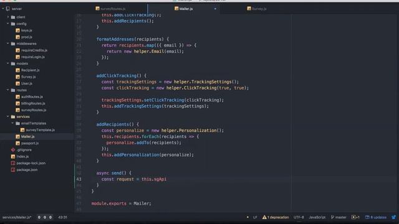Open Survey.js in the models folder
Screen dimensions: 399x224
[x=28, y=77]
